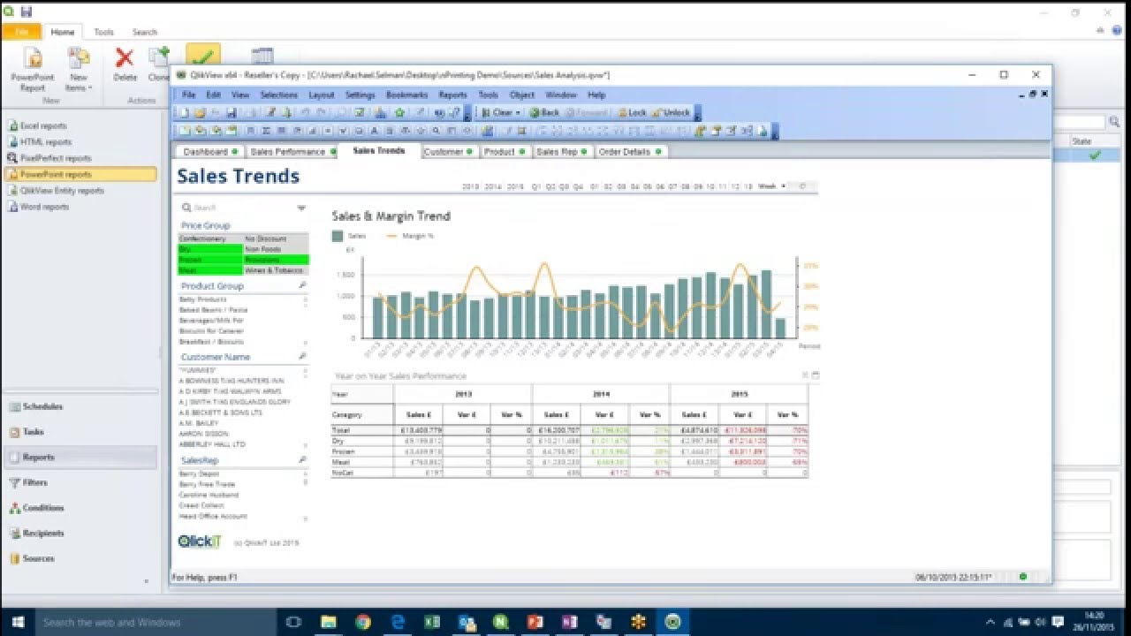Open the New Items dropdown in NPrinting ribbon
This screenshot has width=1131, height=636.
click(78, 70)
